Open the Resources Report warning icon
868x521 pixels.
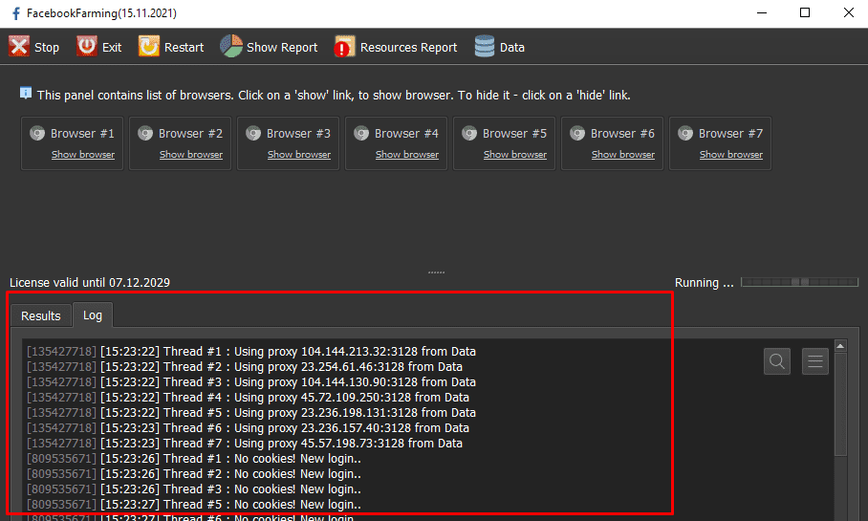(x=344, y=47)
